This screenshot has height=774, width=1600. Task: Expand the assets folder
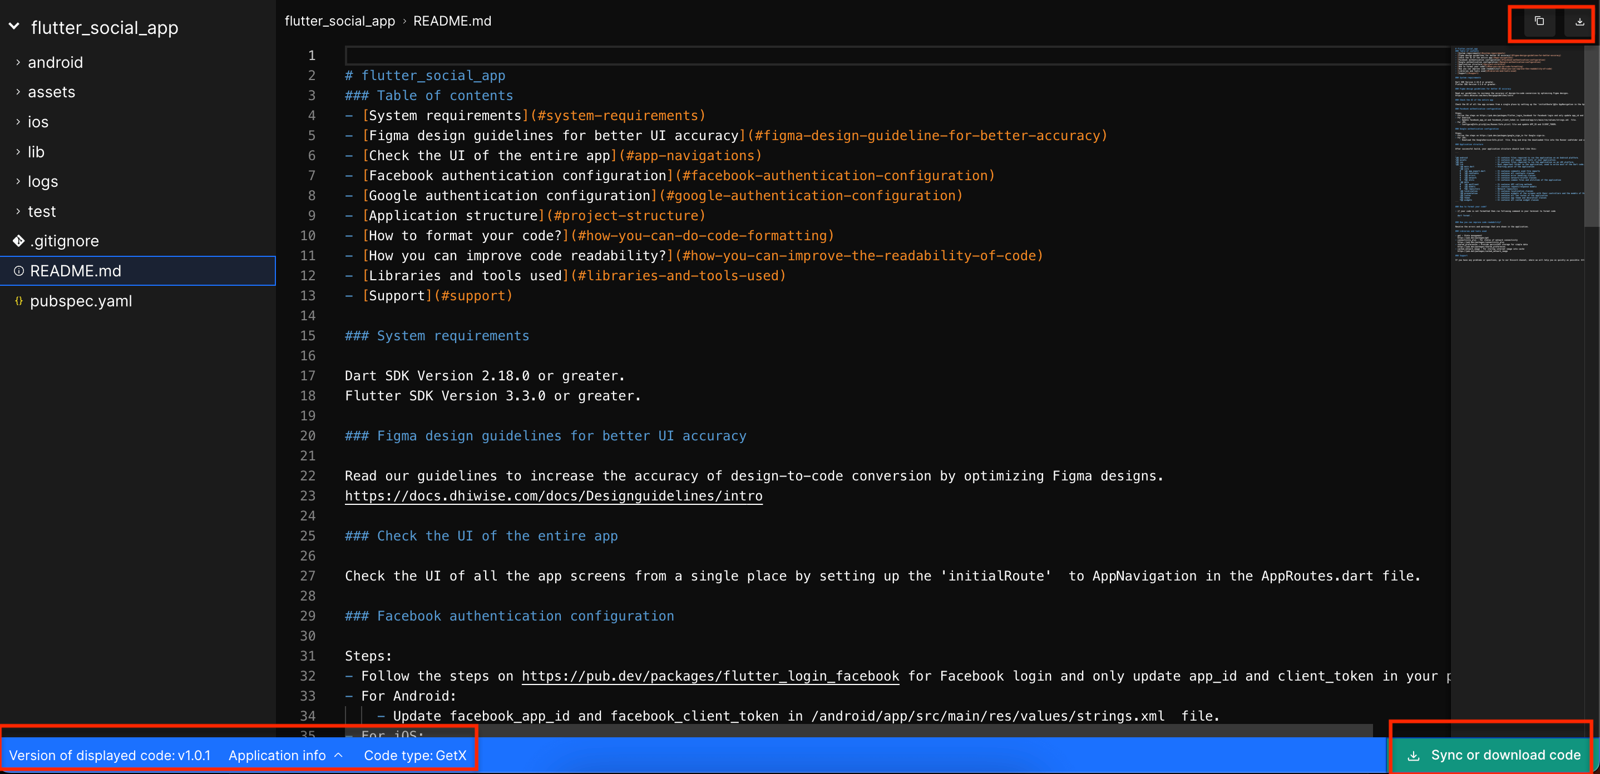[18, 92]
